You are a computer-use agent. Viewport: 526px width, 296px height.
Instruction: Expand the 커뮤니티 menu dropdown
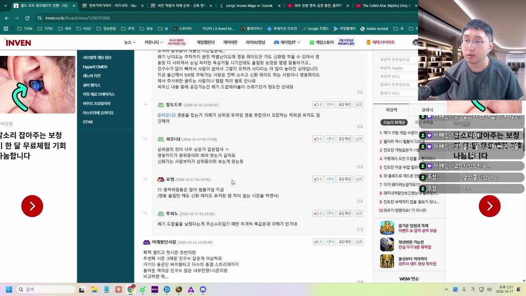point(153,42)
